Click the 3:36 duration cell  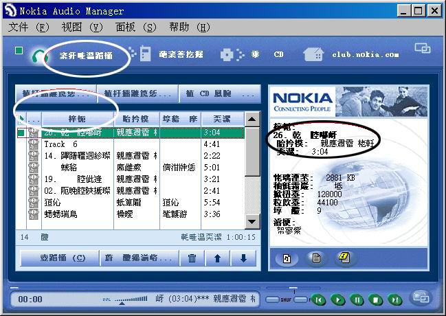point(212,214)
